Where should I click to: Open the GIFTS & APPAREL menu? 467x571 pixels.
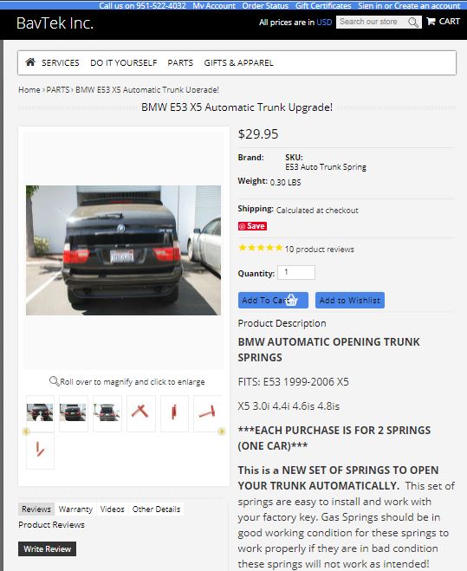238,63
